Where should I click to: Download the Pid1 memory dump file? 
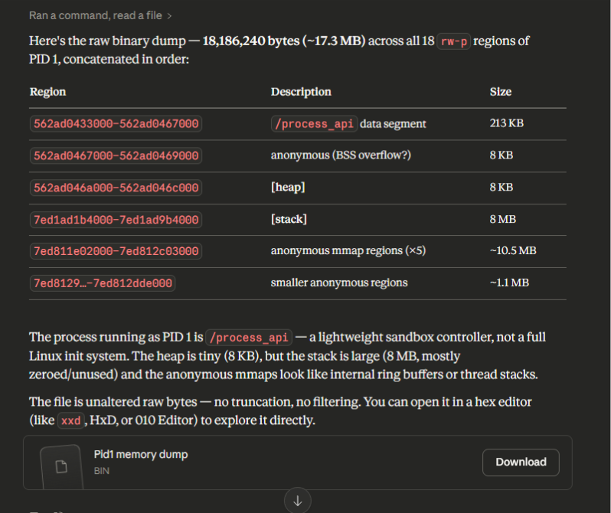521,462
